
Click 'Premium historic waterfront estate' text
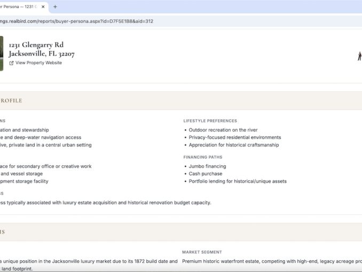coord(272,261)
